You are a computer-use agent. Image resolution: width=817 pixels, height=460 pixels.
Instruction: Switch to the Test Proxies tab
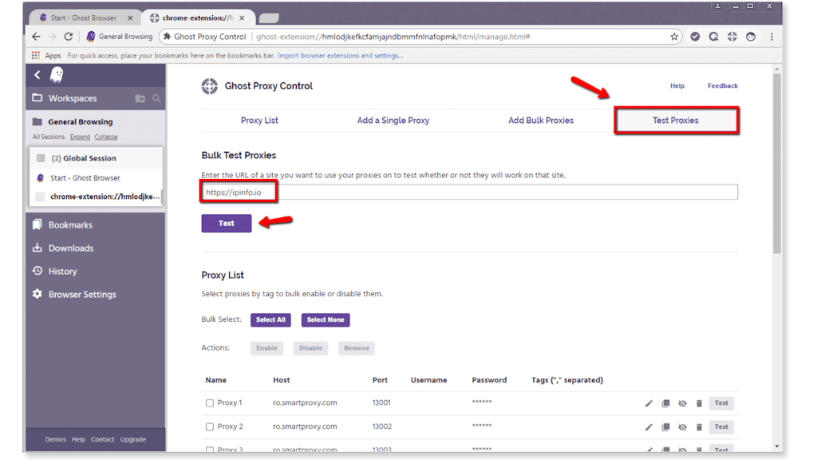(676, 121)
